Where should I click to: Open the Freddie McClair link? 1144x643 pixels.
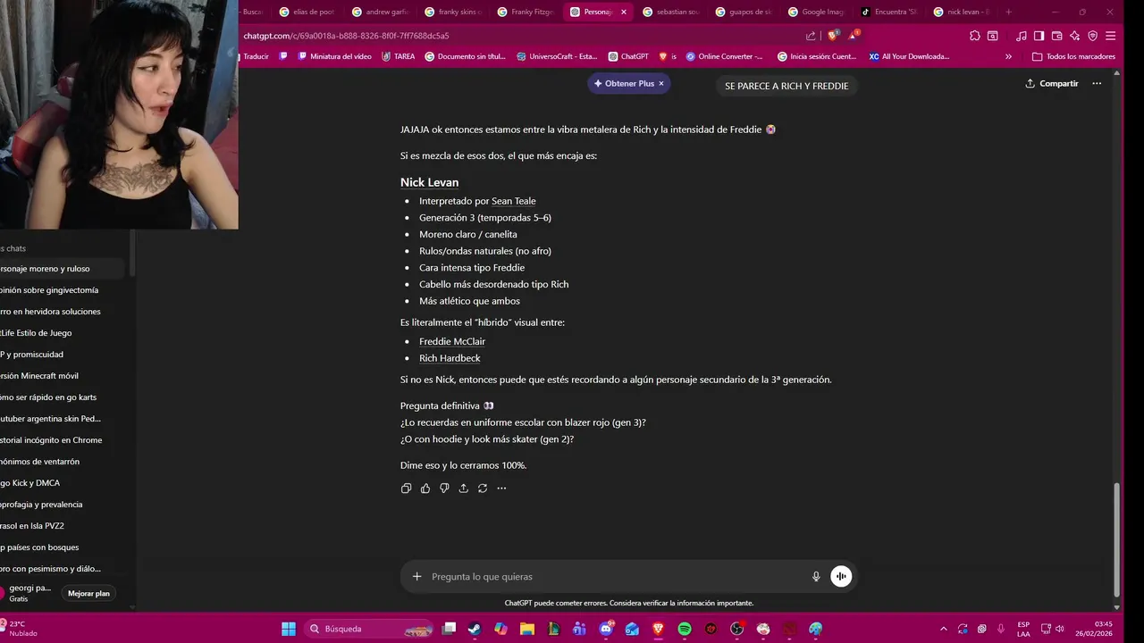452,341
